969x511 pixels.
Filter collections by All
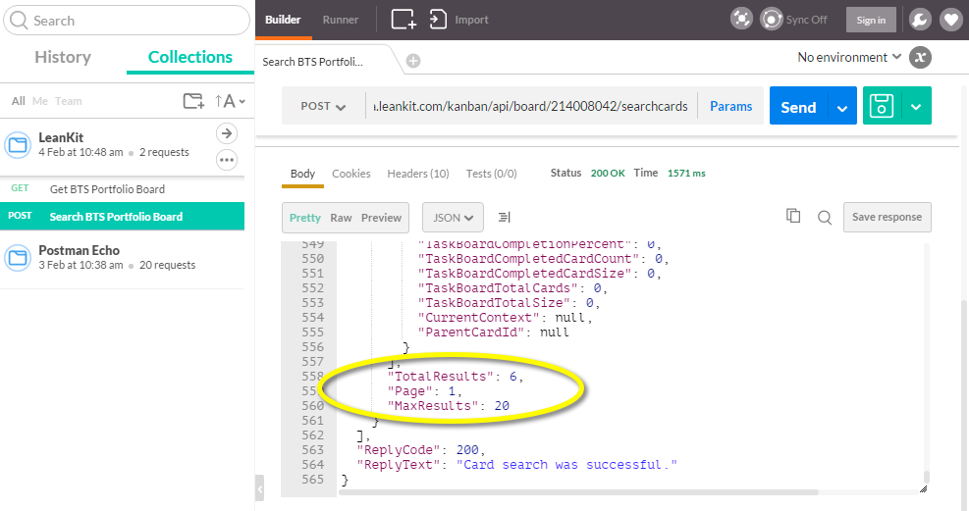[x=19, y=101]
